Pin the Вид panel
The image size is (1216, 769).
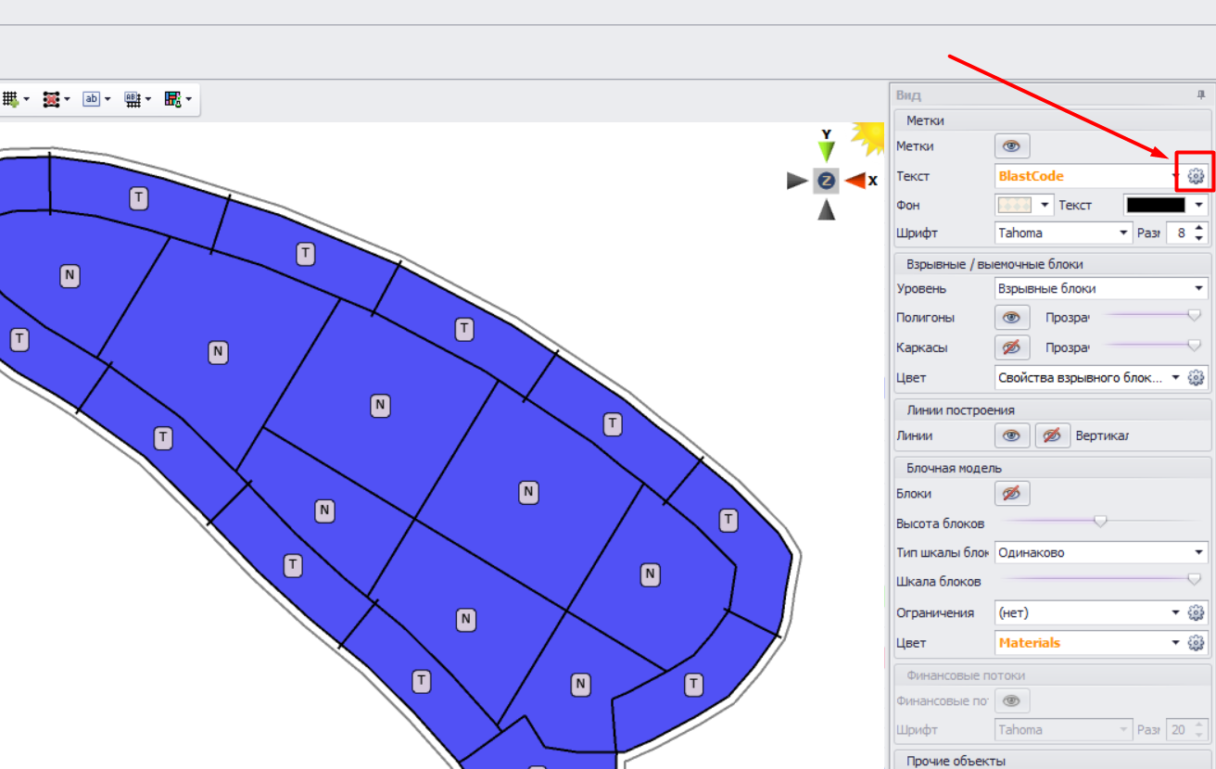[1201, 95]
